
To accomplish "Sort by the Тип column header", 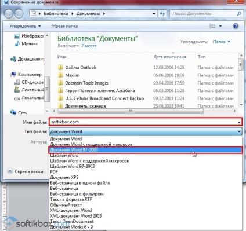I will point(201,57).
